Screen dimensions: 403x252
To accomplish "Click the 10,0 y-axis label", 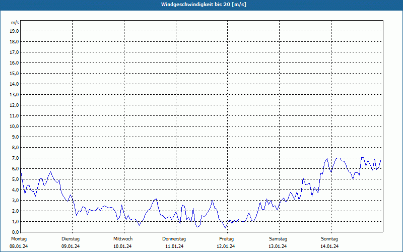I will tap(14, 127).
